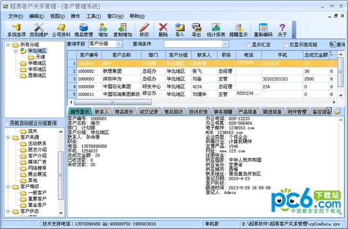Click the 删除 delete red X icon
The width and height of the screenshot is (348, 229).
[x=163, y=30]
